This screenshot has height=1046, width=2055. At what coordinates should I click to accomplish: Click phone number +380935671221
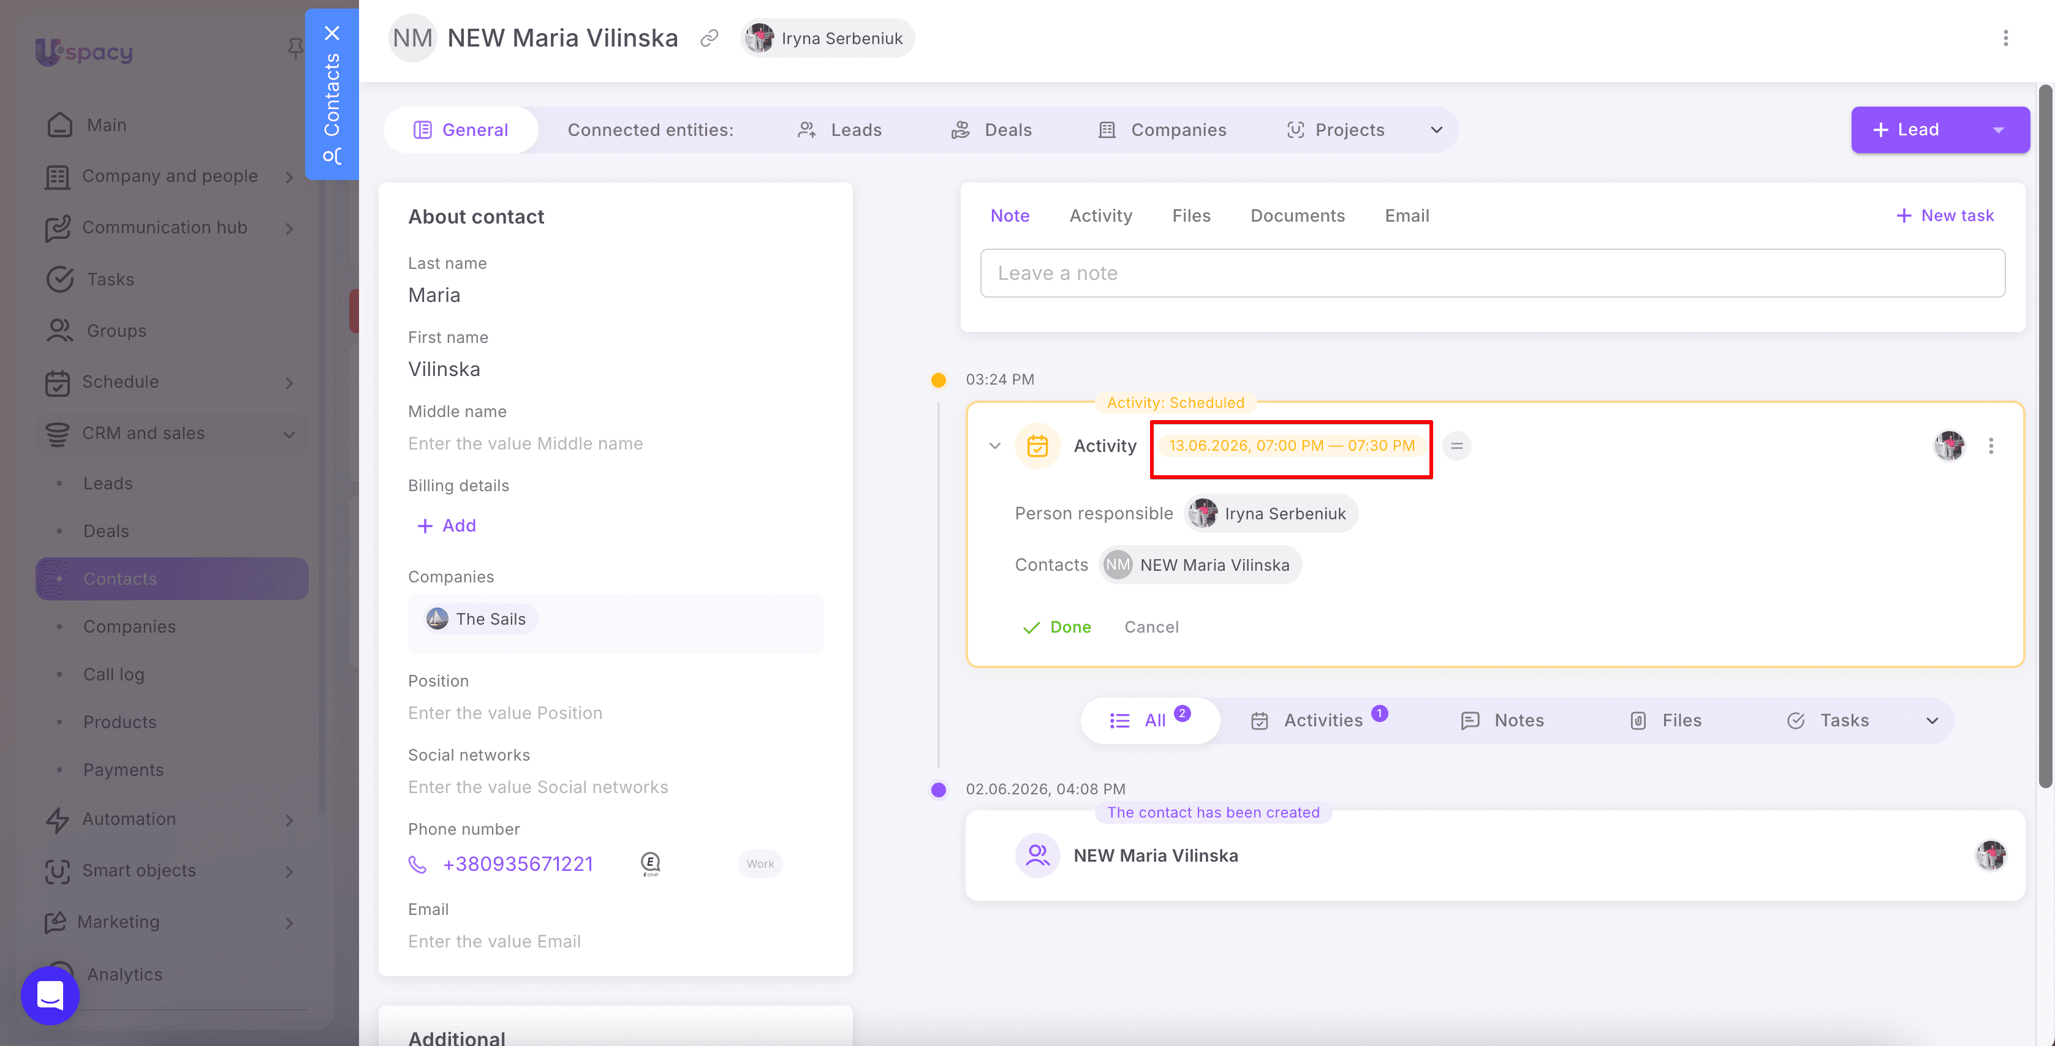(x=518, y=864)
